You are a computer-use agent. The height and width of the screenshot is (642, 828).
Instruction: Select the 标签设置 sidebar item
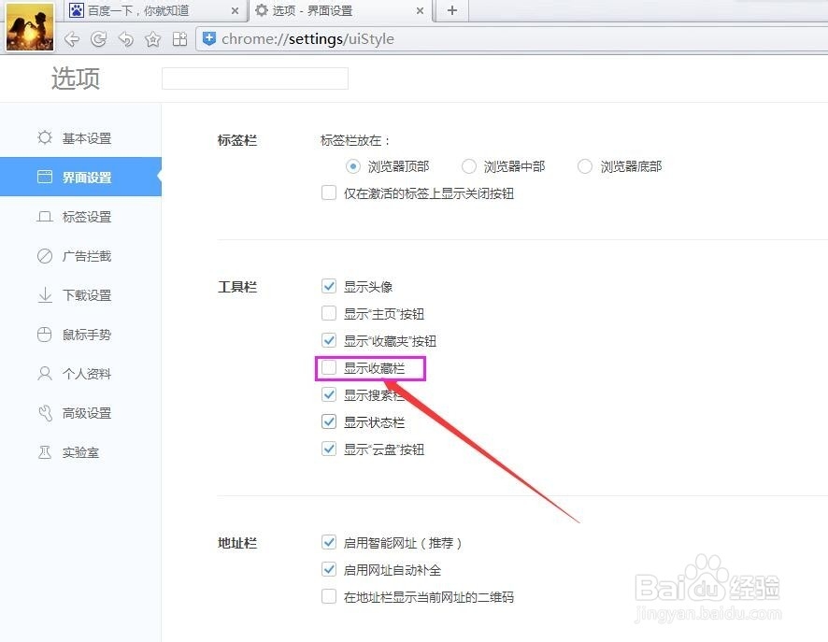[89, 216]
